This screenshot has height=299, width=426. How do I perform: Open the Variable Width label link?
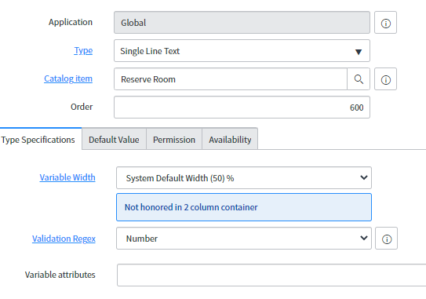click(67, 177)
